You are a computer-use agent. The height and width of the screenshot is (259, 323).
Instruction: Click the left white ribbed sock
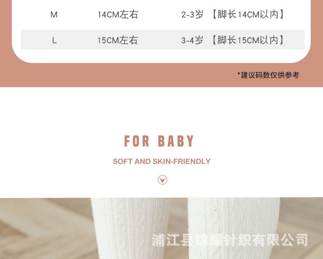[x=132, y=228]
